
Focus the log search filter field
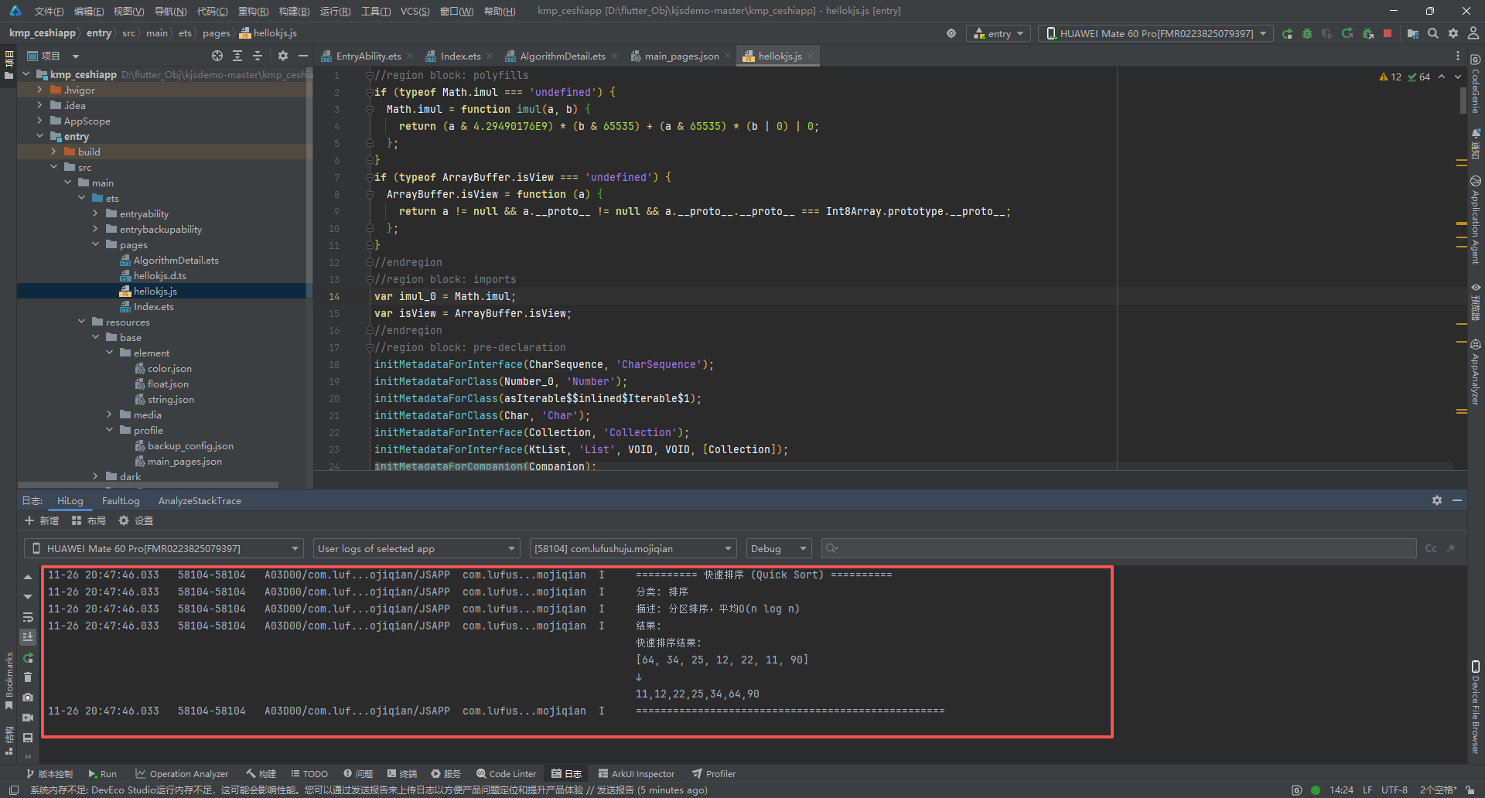[1118, 548]
